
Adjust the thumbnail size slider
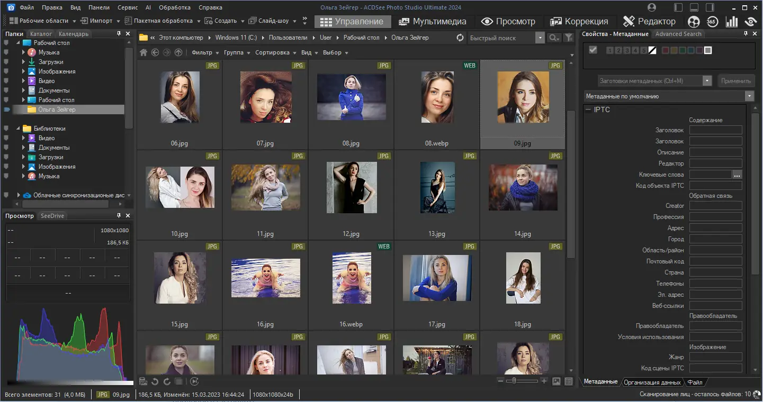[x=515, y=381]
